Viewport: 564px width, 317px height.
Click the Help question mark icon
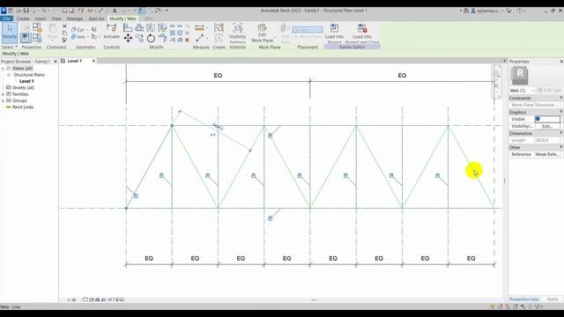tap(519, 11)
